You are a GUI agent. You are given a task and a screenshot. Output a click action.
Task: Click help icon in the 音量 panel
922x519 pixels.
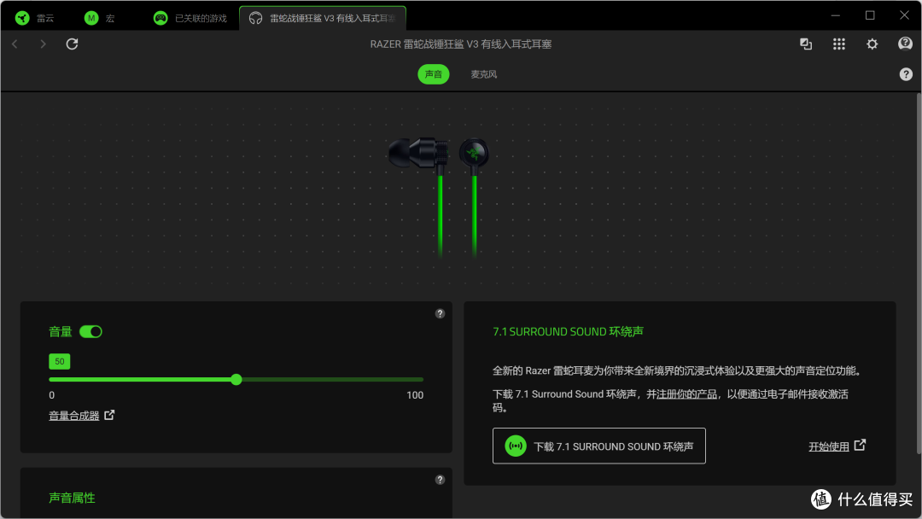click(x=440, y=314)
